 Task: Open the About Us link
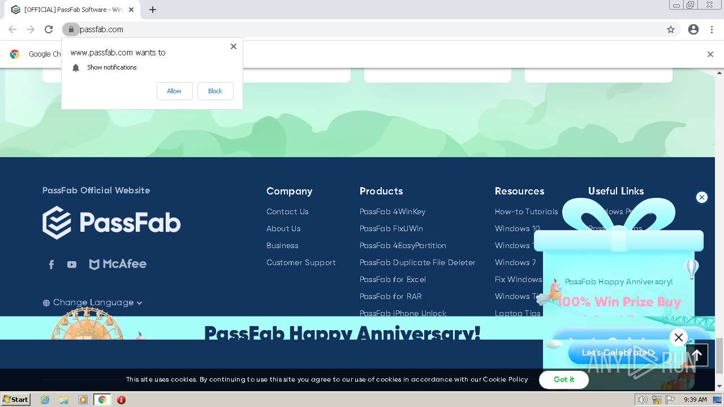(x=283, y=228)
